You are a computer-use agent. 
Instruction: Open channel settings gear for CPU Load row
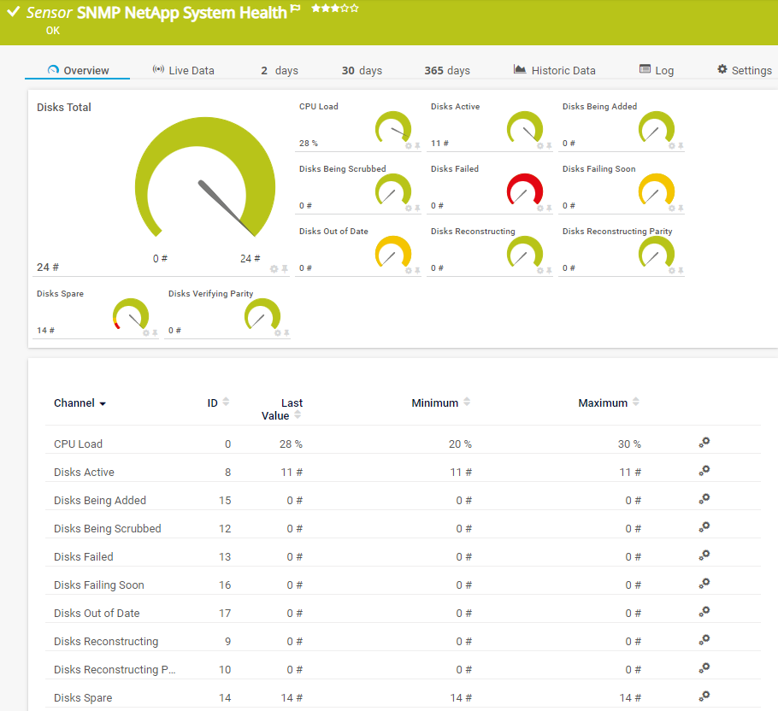(704, 443)
